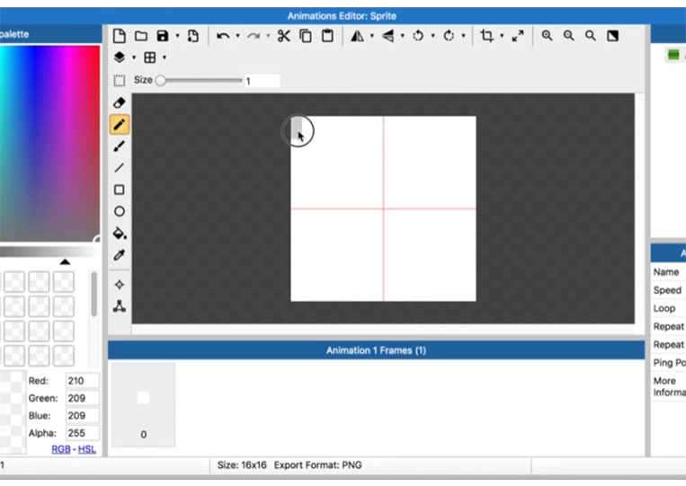Select the Ellipse shape tool
686x486 pixels.
(119, 211)
